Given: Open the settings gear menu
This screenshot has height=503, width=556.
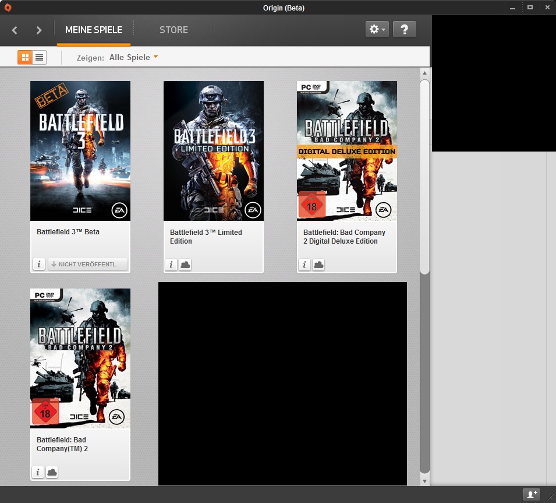Looking at the screenshot, I should coord(377,29).
